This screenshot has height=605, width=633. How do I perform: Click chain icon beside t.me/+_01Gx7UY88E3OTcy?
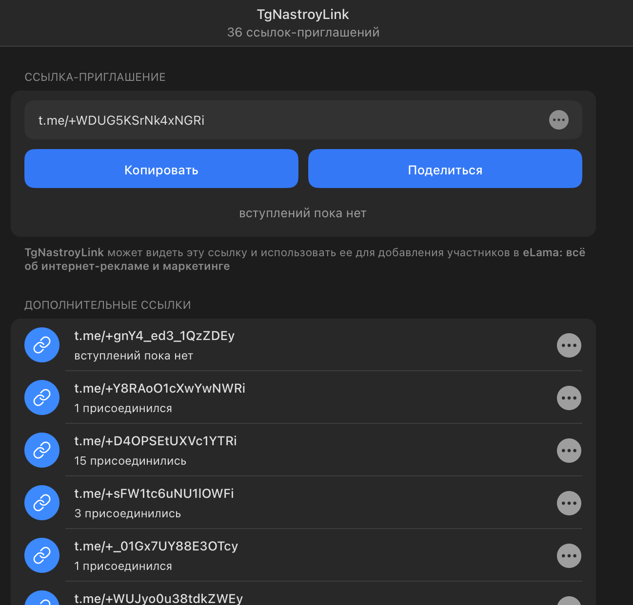pos(42,555)
